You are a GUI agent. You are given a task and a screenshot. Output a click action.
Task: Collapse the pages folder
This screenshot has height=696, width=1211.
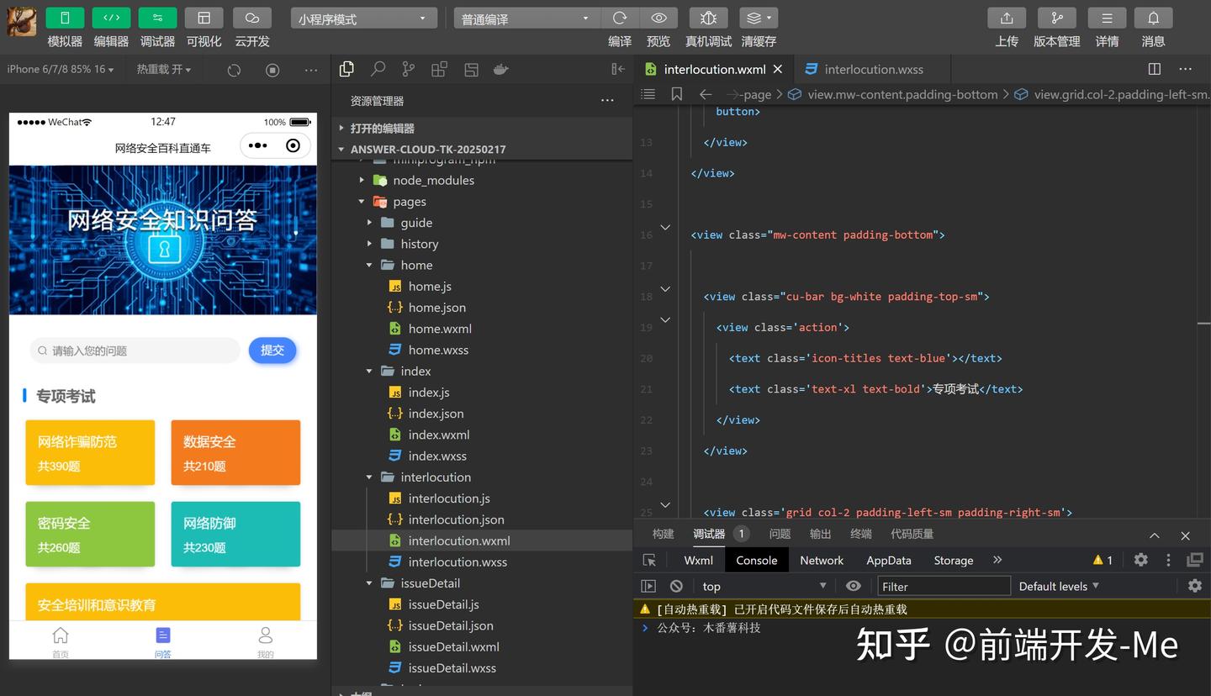(482, 201)
